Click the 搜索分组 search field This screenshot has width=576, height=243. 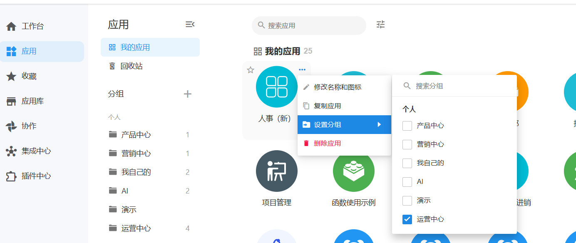coord(458,86)
